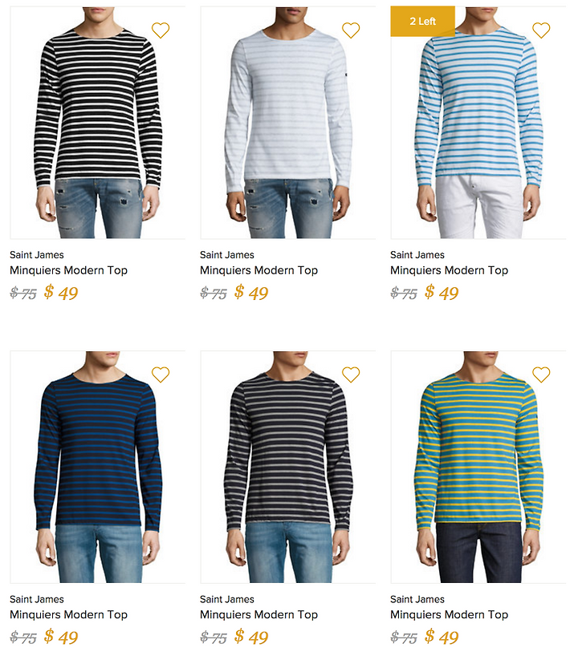Favorite the black and white striped top
This screenshot has height=664, width=578.
tap(161, 30)
